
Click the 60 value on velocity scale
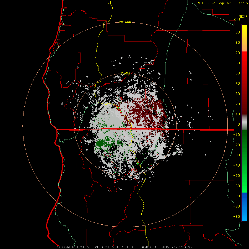point(238,63)
